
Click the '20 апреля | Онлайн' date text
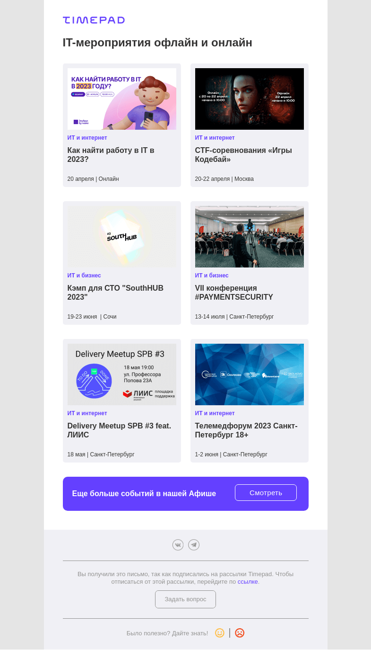pyautogui.click(x=93, y=179)
